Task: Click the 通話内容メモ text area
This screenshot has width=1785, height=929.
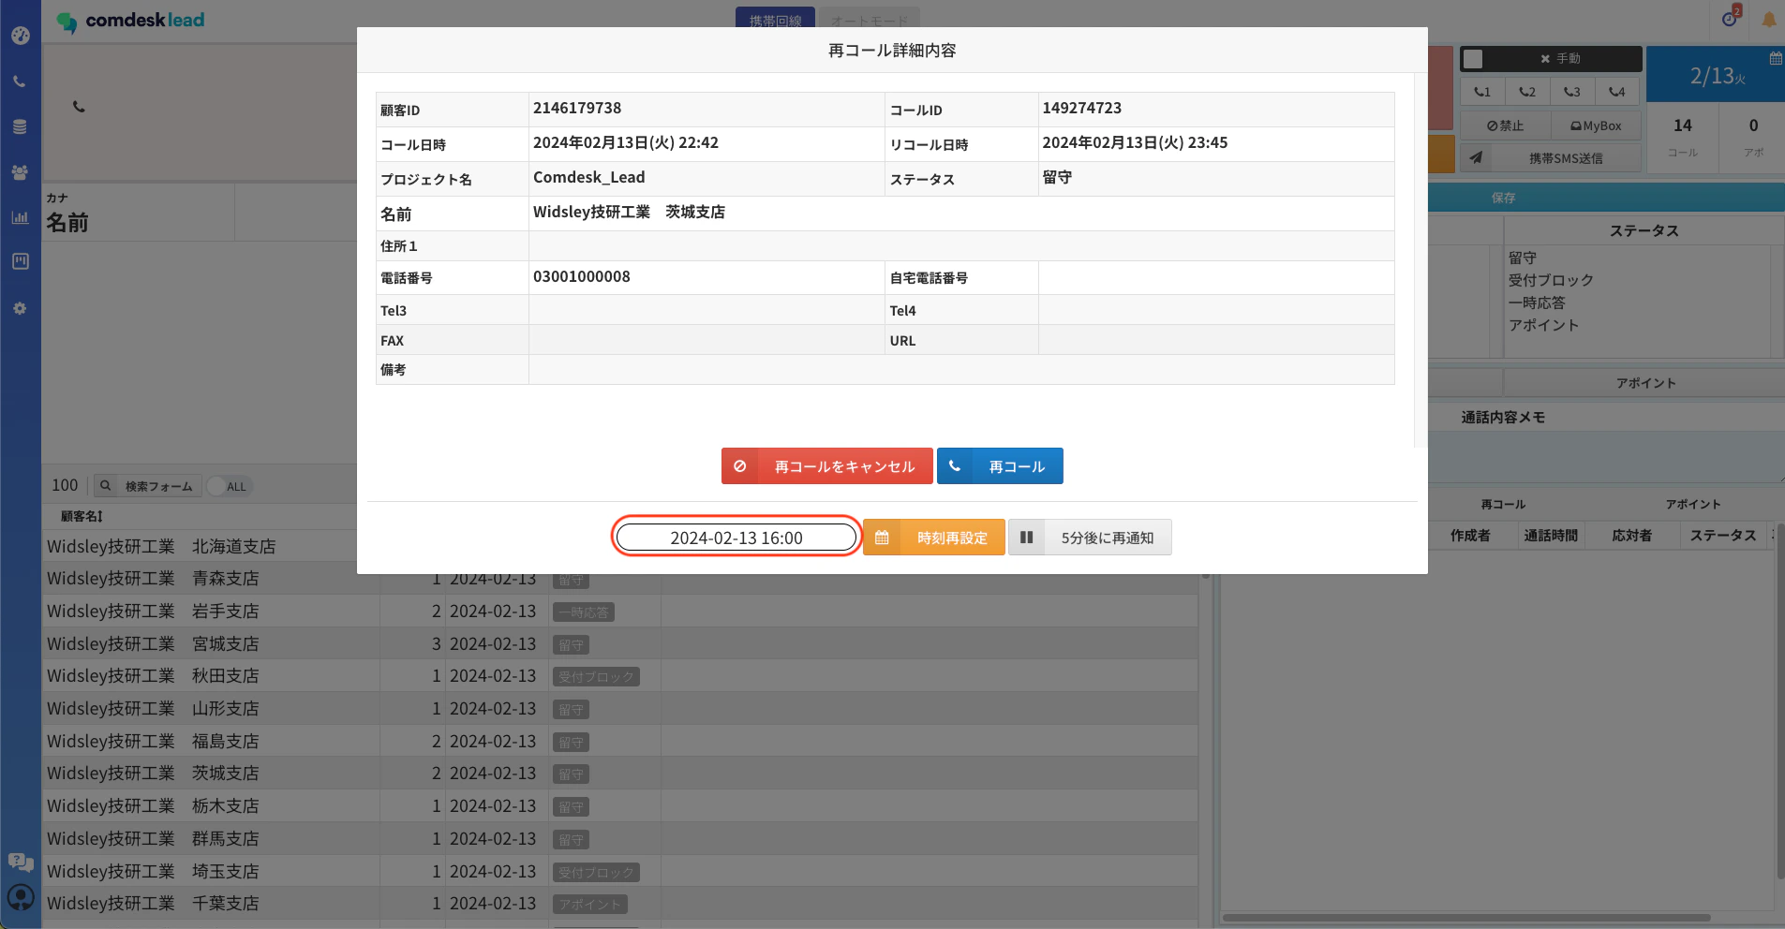Action: (1606, 456)
